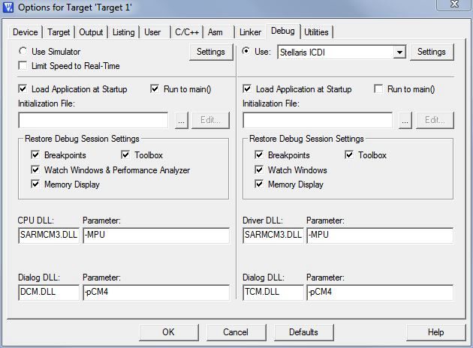Switch to the Output tab

point(91,32)
